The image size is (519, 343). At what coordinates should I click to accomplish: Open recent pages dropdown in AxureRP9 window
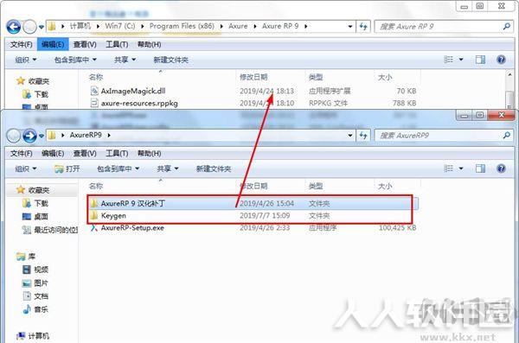[42, 136]
